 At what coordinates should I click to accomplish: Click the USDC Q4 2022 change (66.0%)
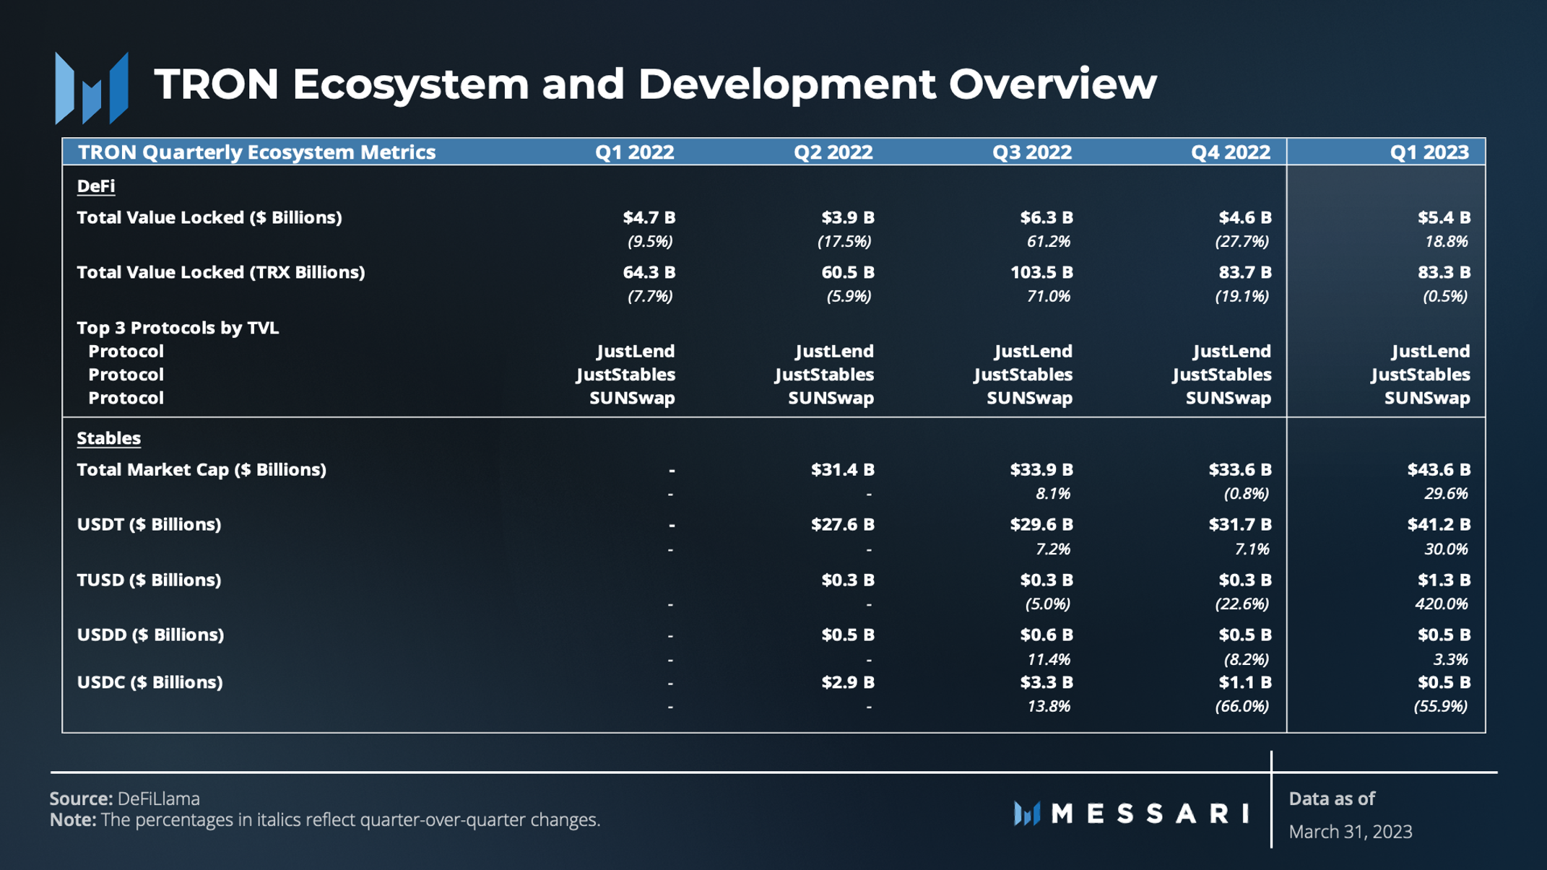(1241, 706)
